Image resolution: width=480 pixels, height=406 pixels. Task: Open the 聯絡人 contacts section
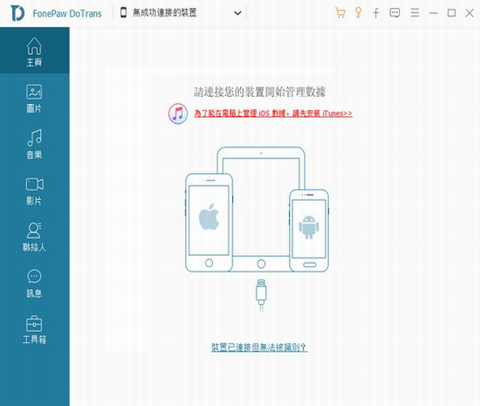pos(34,237)
